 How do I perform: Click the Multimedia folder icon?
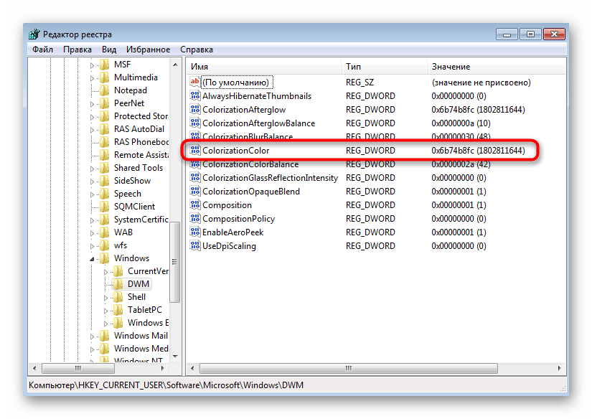[105, 77]
